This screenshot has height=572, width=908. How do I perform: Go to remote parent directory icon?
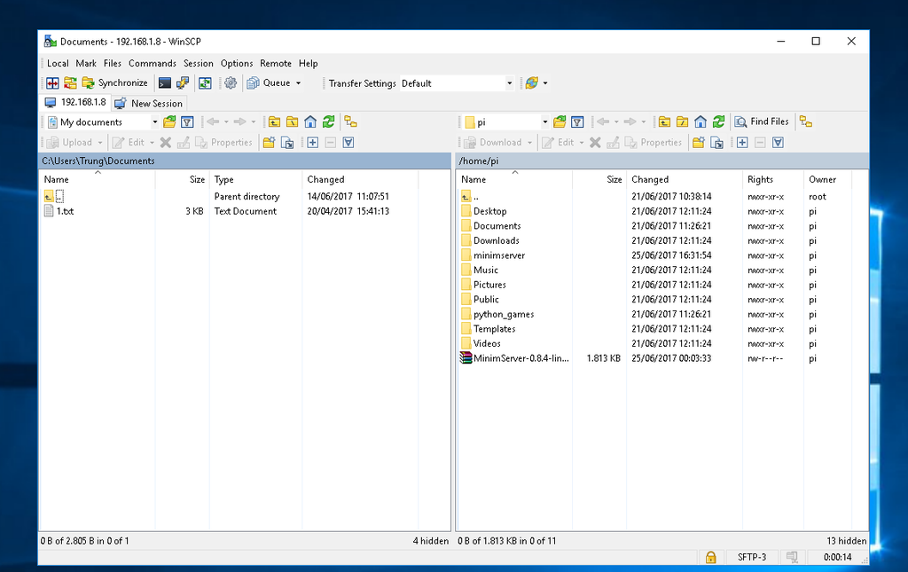(x=664, y=122)
